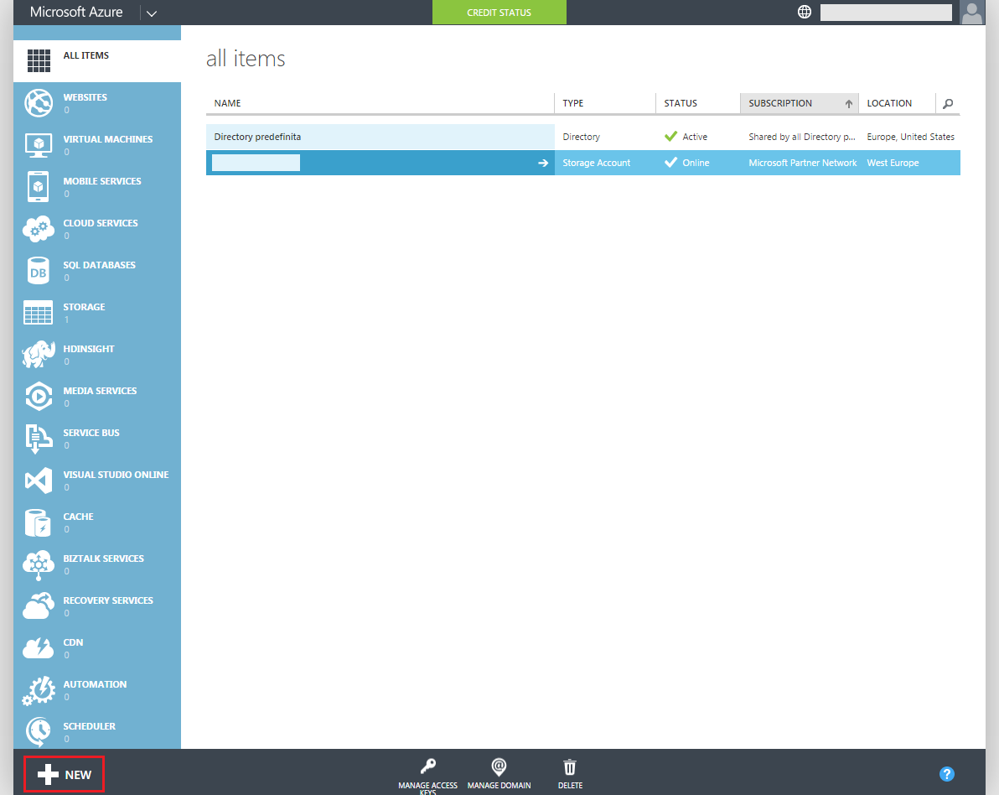The image size is (999, 795).
Task: Open the storage account row arrow
Action: click(542, 163)
